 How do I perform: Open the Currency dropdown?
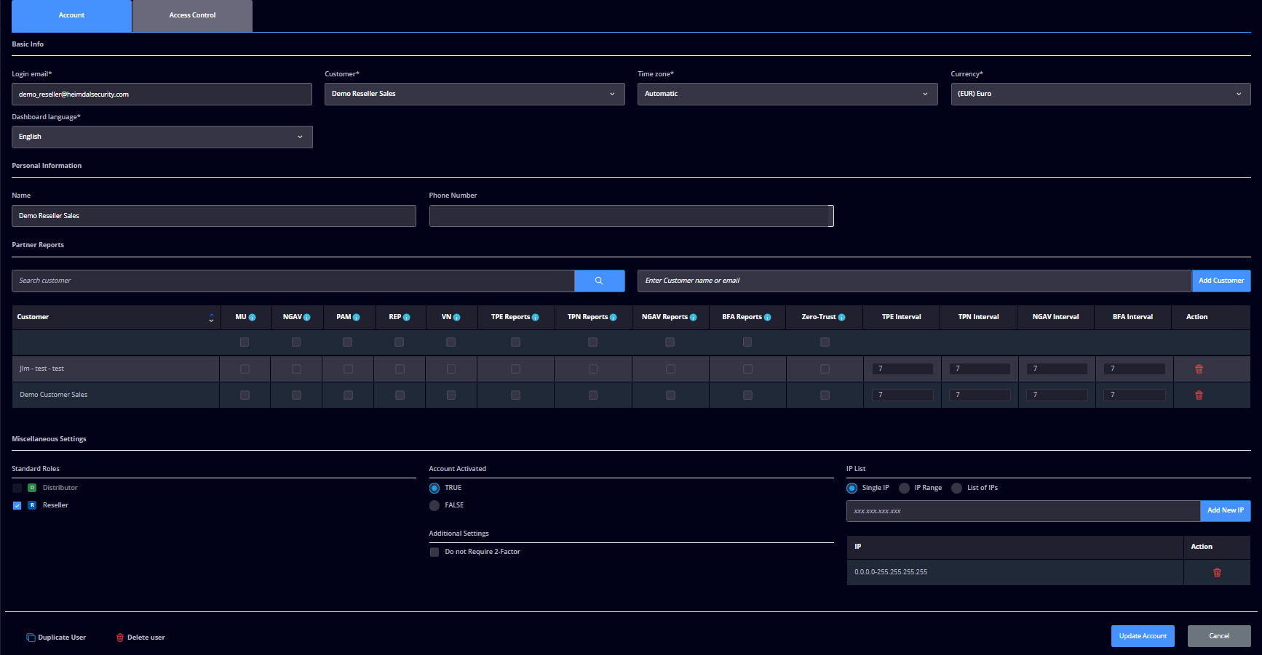pyautogui.click(x=1100, y=94)
